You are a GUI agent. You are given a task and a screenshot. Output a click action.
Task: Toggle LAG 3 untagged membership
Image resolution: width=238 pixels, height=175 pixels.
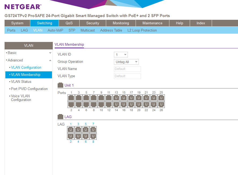78,130
